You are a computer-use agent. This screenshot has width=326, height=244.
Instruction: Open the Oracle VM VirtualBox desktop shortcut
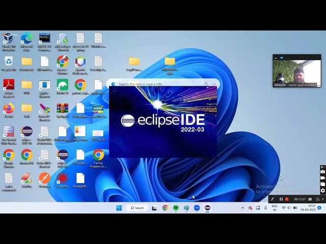pos(9,42)
